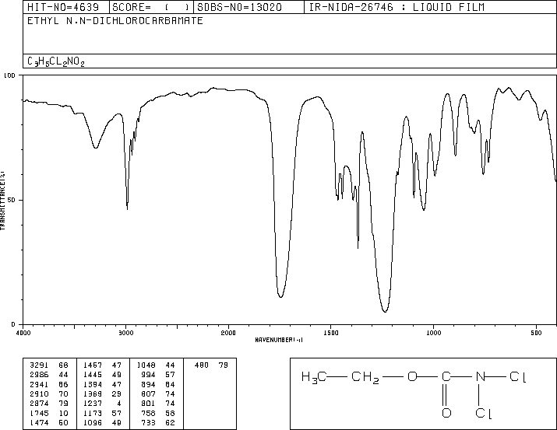Click the H3C group in structure diagram
The image size is (557, 430).
point(313,377)
